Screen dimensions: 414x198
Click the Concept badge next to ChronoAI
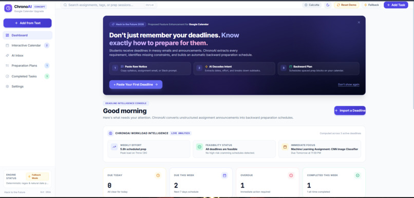(40, 7)
